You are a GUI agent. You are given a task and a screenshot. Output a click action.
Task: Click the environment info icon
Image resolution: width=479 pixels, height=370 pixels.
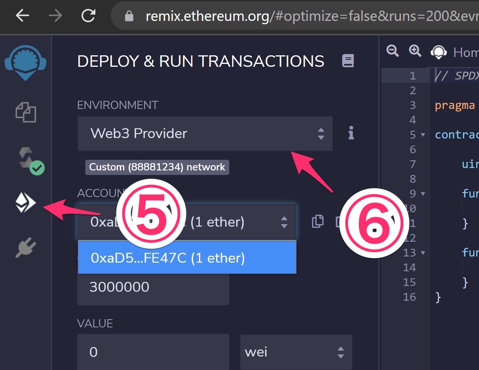tap(351, 133)
